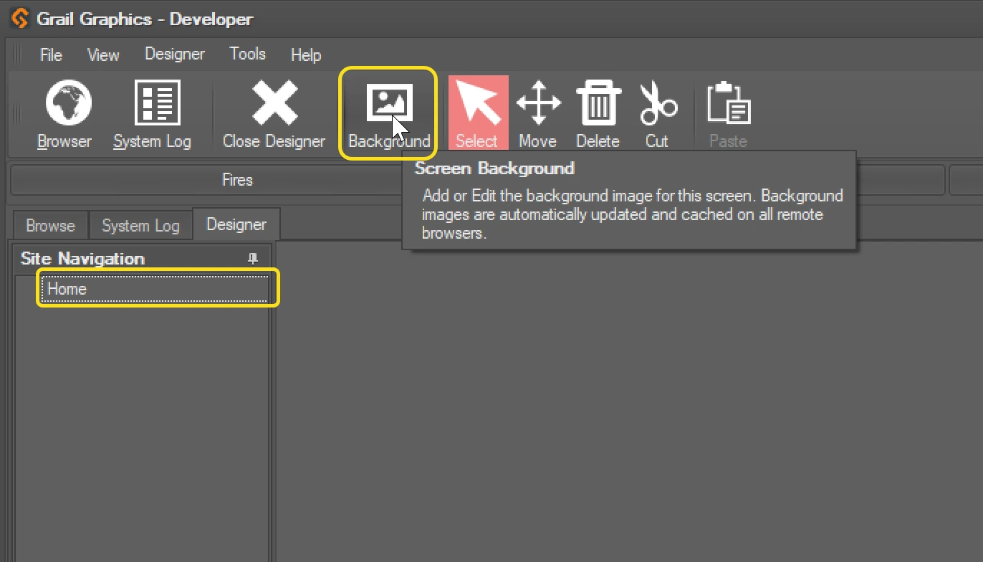Click the Fires screen bar
Screen dimensions: 983x562
(x=237, y=180)
